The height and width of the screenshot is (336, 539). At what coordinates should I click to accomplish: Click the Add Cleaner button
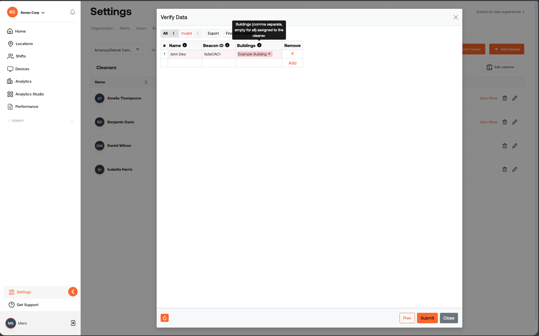(507, 49)
